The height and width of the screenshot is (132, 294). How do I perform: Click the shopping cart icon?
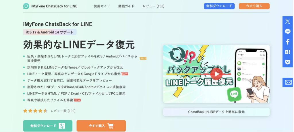[111, 126]
